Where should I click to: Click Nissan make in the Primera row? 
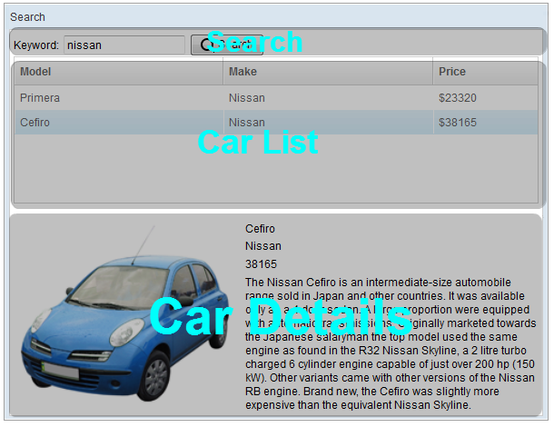click(247, 98)
